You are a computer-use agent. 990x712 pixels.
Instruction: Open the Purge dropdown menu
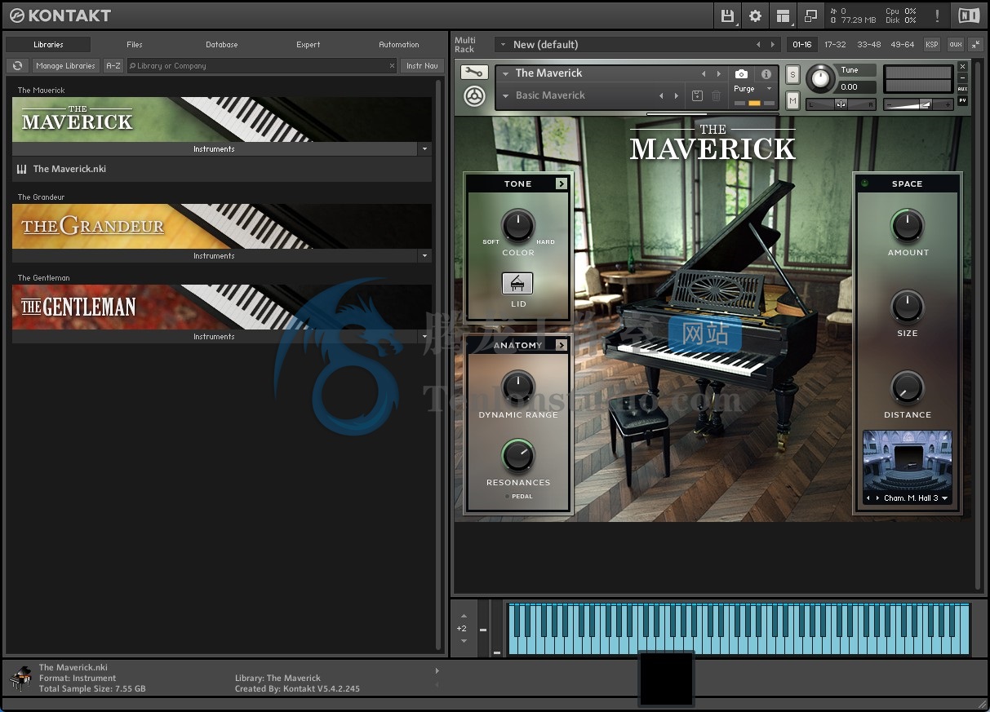coord(769,89)
